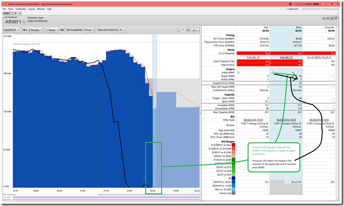Click the rightmost widget header icon

point(336,18)
